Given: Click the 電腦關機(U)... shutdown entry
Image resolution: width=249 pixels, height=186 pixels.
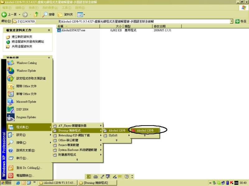Looking at the screenshot, I should coord(30,175).
